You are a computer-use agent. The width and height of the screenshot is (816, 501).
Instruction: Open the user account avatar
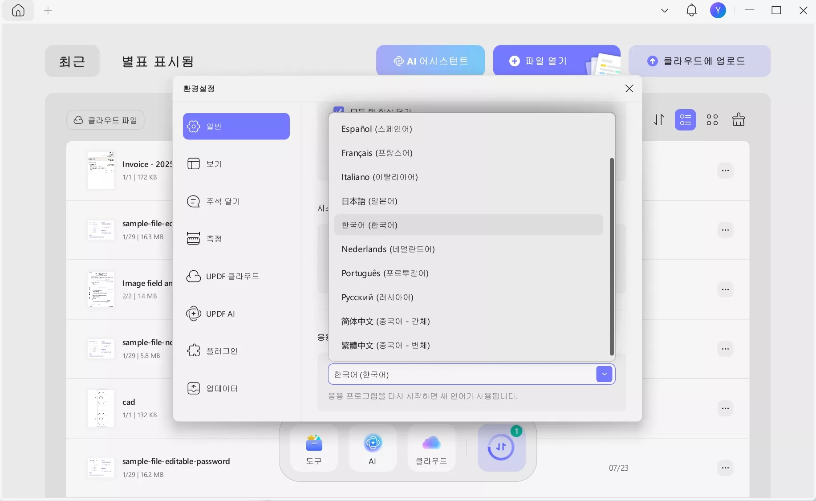point(718,10)
